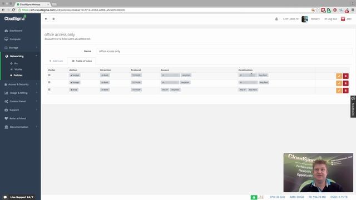Bookmark the page with star icon

[317, 10]
